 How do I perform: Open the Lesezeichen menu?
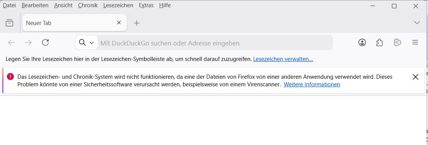pos(118,5)
